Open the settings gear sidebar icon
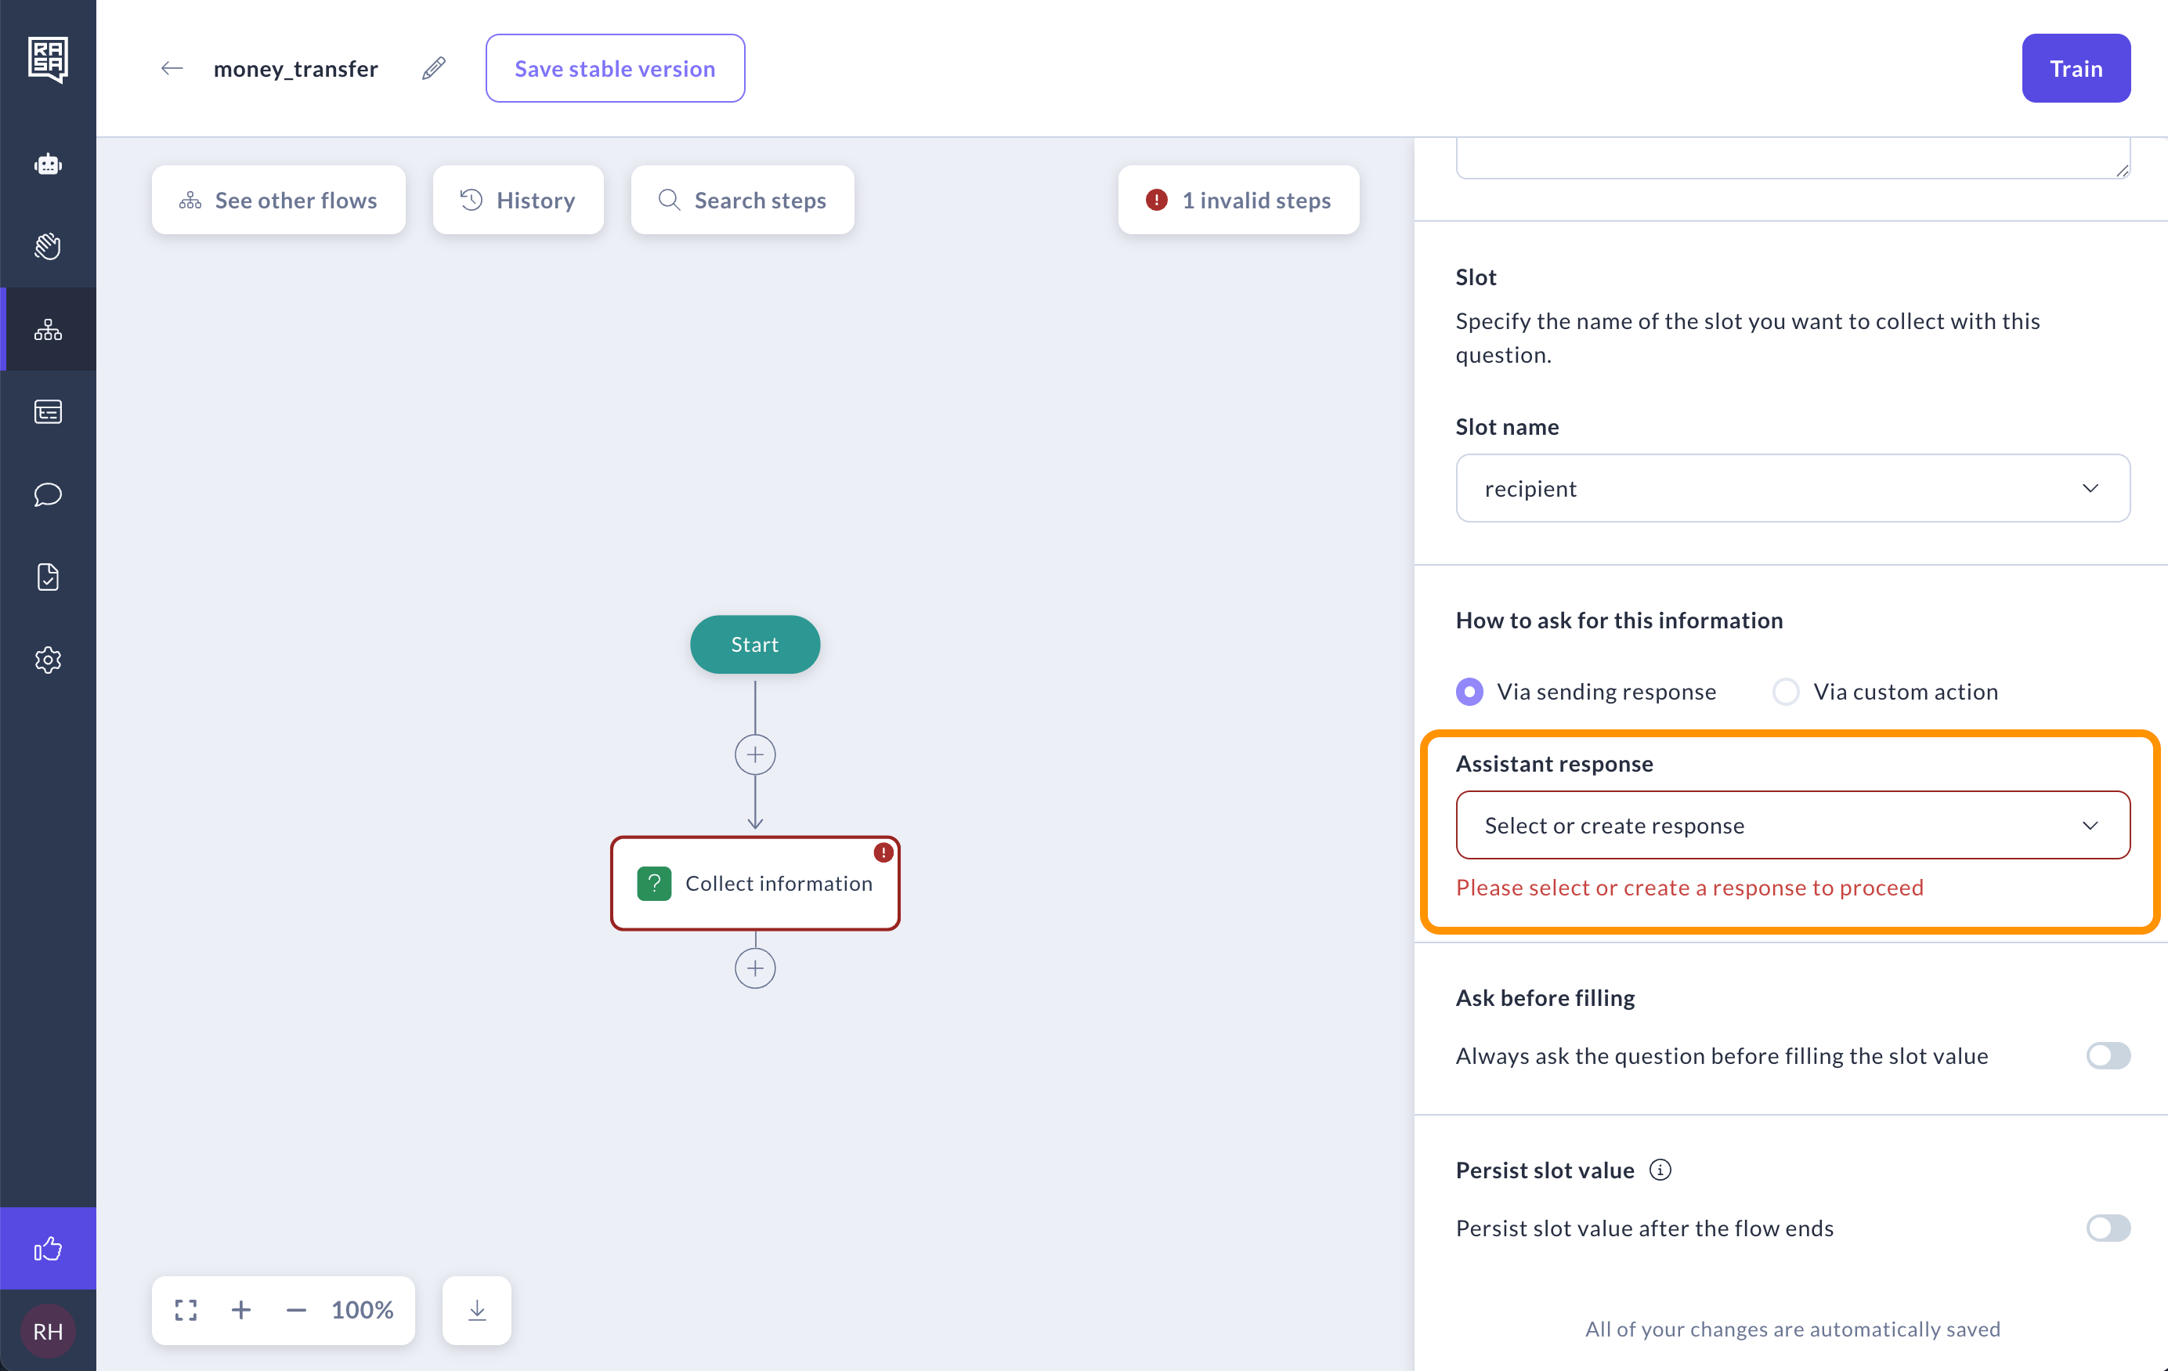2168x1371 pixels. coord(48,660)
